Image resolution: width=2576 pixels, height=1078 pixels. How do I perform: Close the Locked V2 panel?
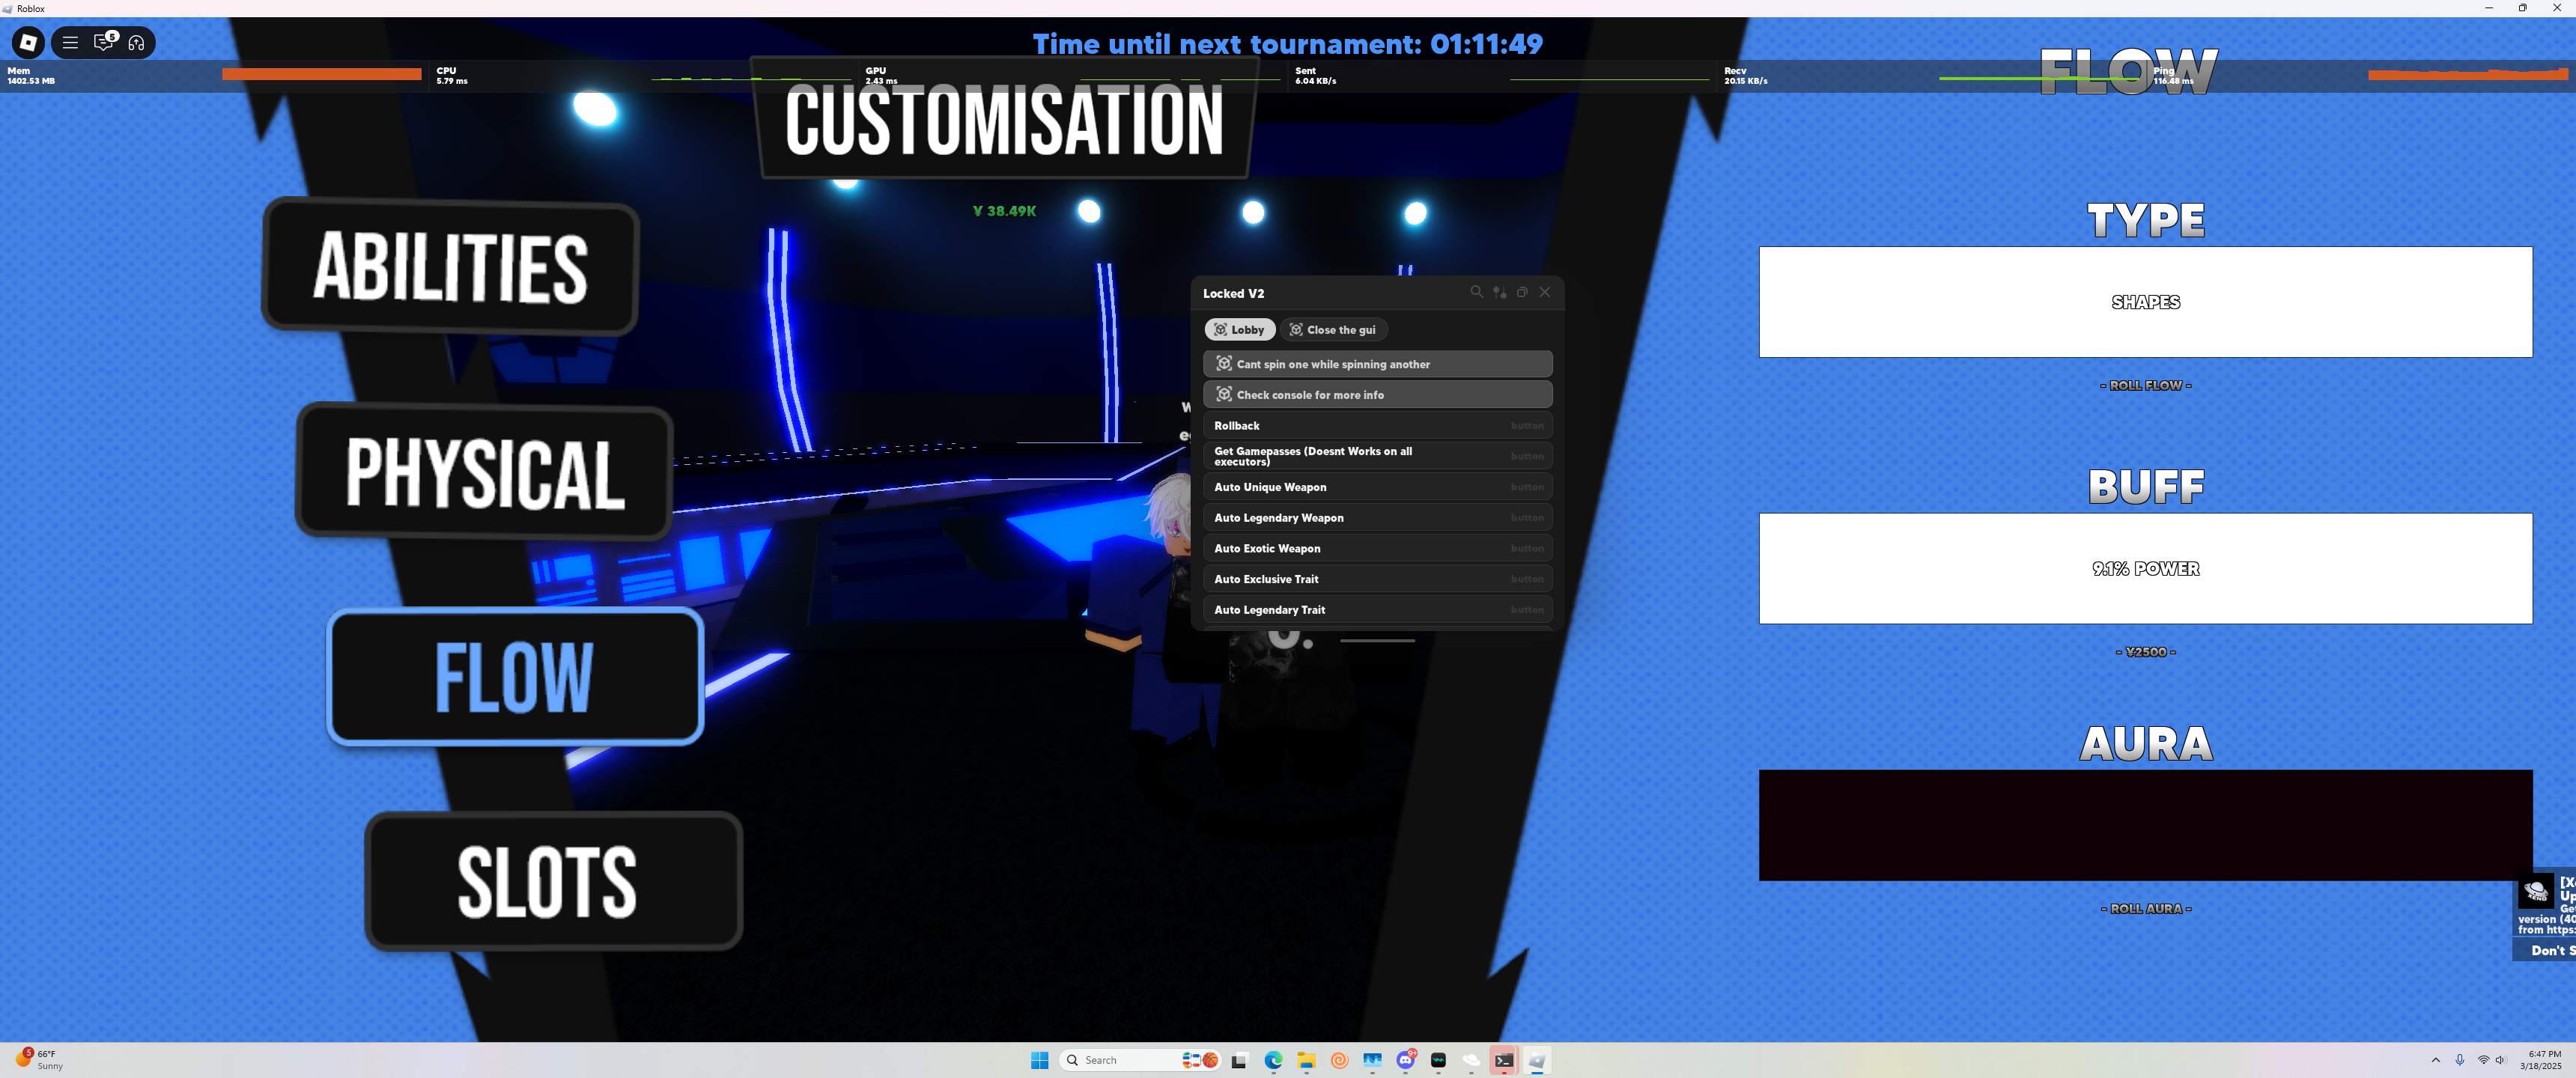[x=1545, y=292]
